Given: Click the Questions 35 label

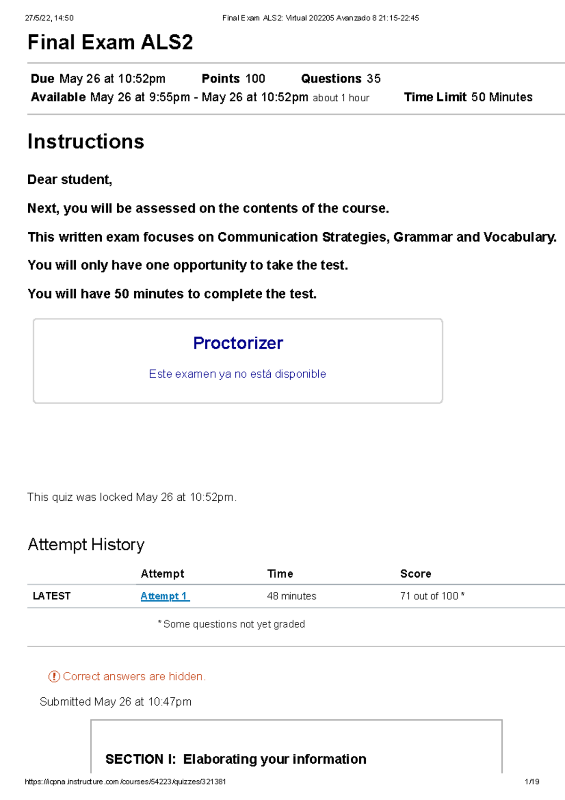Looking at the screenshot, I should click(x=340, y=79).
